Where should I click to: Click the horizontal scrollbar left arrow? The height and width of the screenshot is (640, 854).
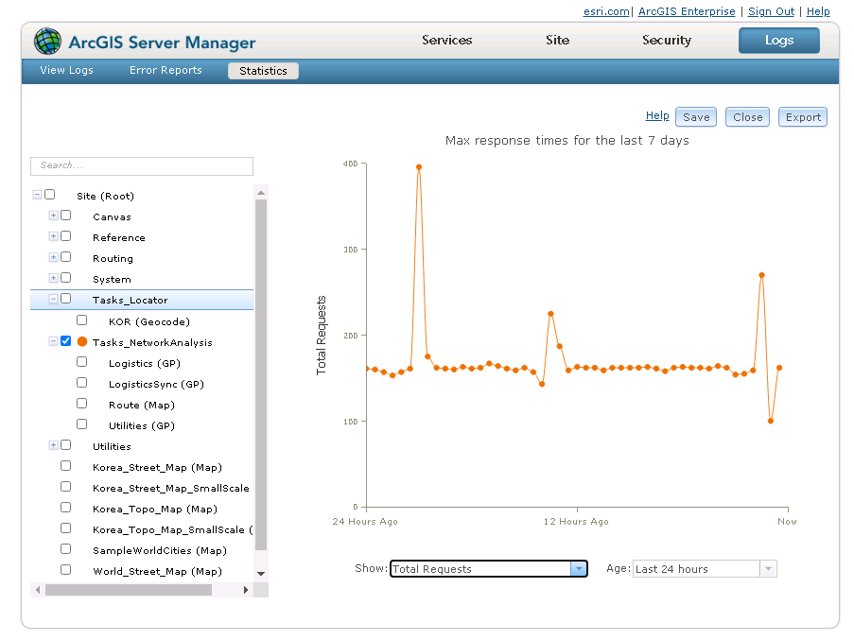(x=37, y=590)
